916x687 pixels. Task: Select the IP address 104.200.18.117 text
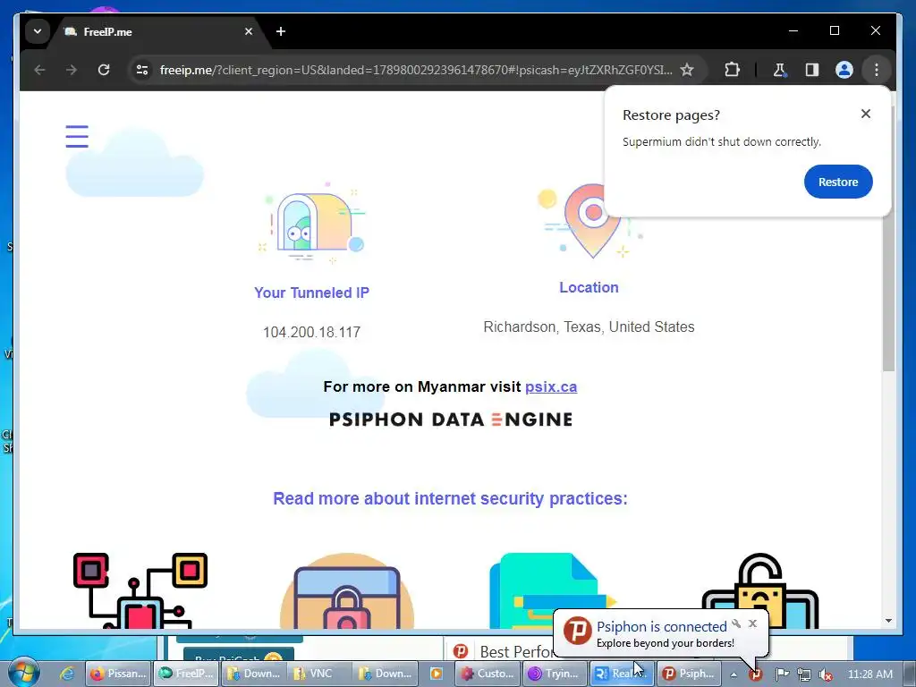point(312,333)
